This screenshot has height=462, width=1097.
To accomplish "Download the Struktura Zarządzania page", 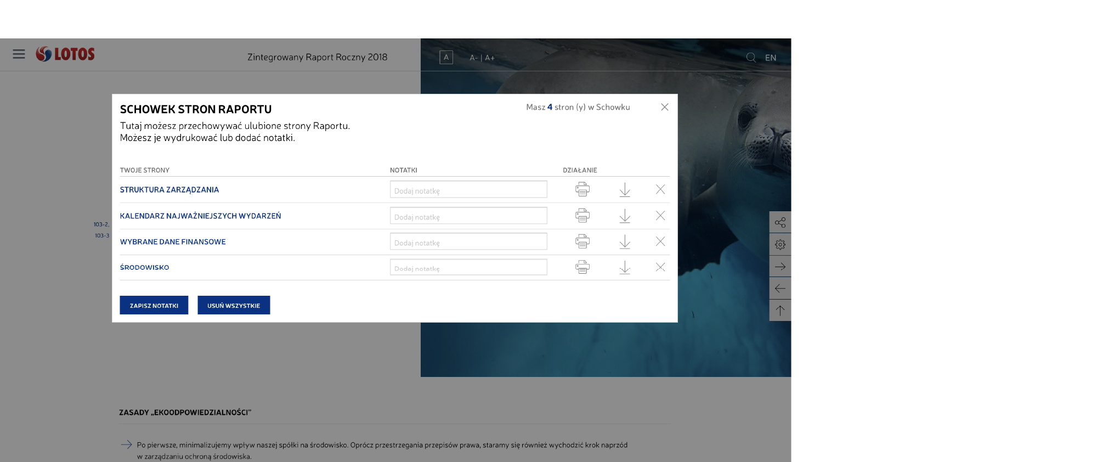I will click(x=625, y=189).
